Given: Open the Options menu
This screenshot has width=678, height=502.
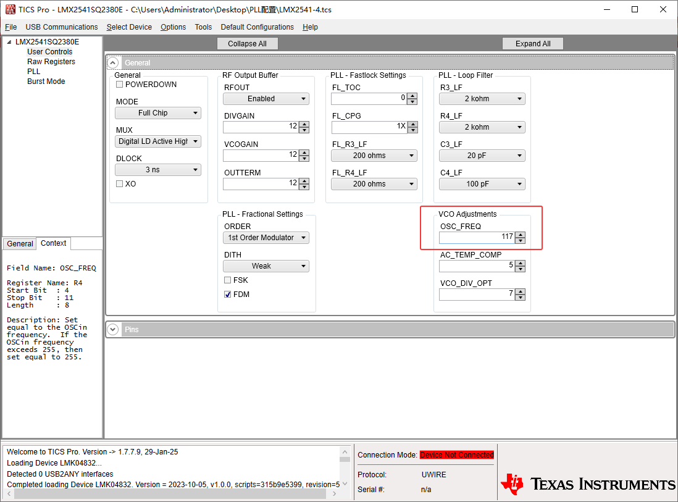Looking at the screenshot, I should [174, 27].
